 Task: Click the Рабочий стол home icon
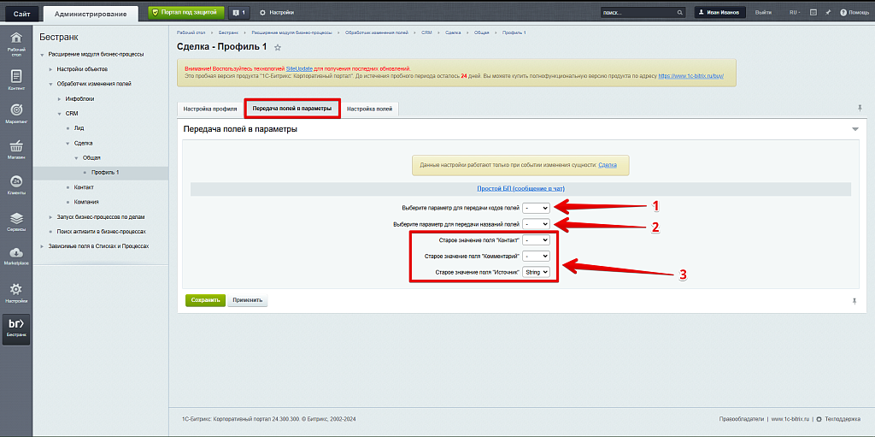tap(15, 39)
